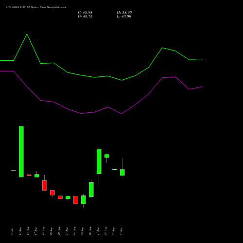
Task: Click the 17 Aug date label
Action: coord(35,231)
